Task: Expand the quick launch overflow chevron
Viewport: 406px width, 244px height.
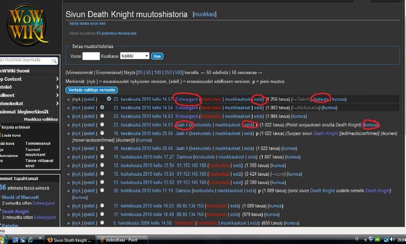Action: pos(40,238)
